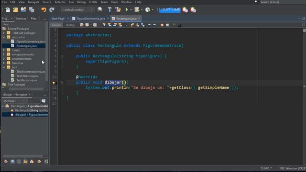Toggle Show Fields filter icon

point(12,161)
